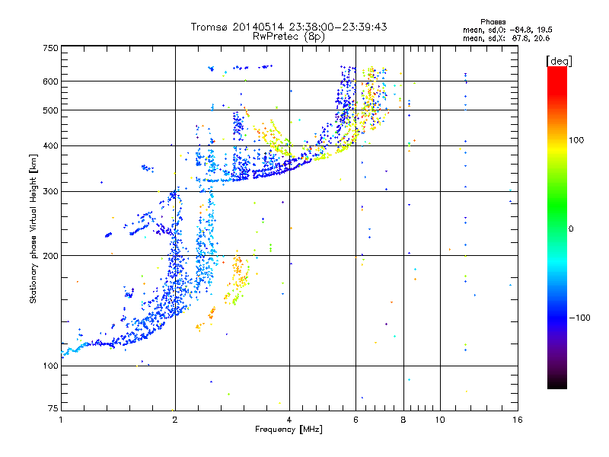Viewport: 609px width, 457px height.
Task: Click the 'RwPretec (8p)' subtitle
Action: click(289, 37)
